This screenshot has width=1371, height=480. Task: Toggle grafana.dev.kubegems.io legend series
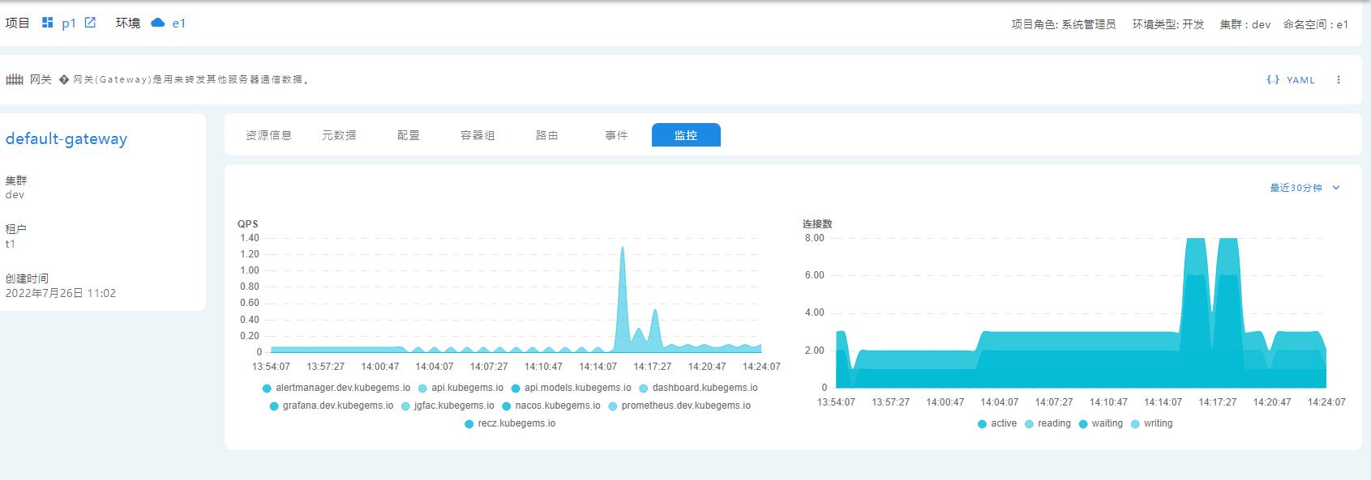(332, 406)
